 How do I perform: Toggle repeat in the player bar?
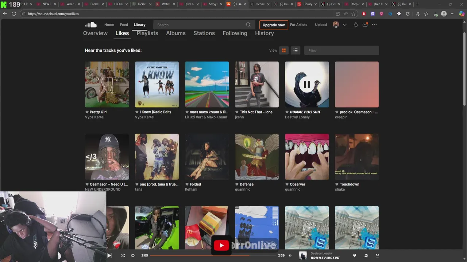[133, 255]
